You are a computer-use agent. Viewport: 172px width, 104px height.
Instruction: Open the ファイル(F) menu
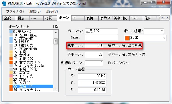click(15, 11)
